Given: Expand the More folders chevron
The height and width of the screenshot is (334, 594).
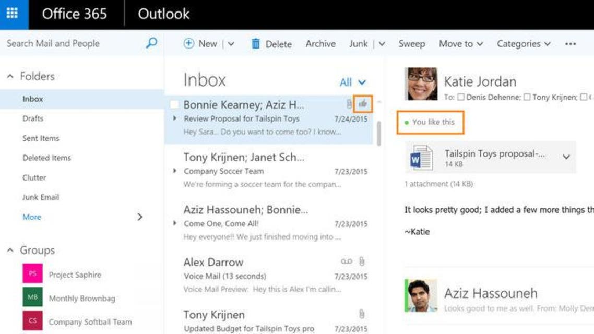Looking at the screenshot, I should (140, 217).
